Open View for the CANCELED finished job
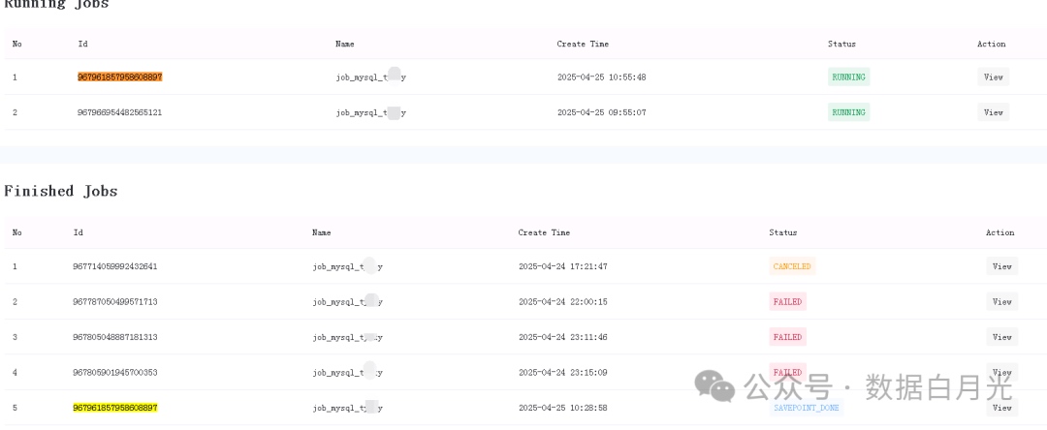 (1001, 266)
